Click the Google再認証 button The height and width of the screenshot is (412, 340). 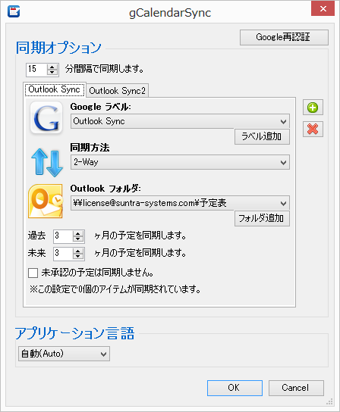[284, 37]
